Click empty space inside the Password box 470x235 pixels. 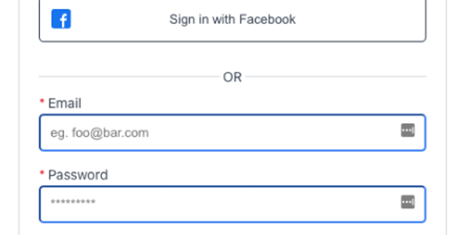tap(275, 204)
